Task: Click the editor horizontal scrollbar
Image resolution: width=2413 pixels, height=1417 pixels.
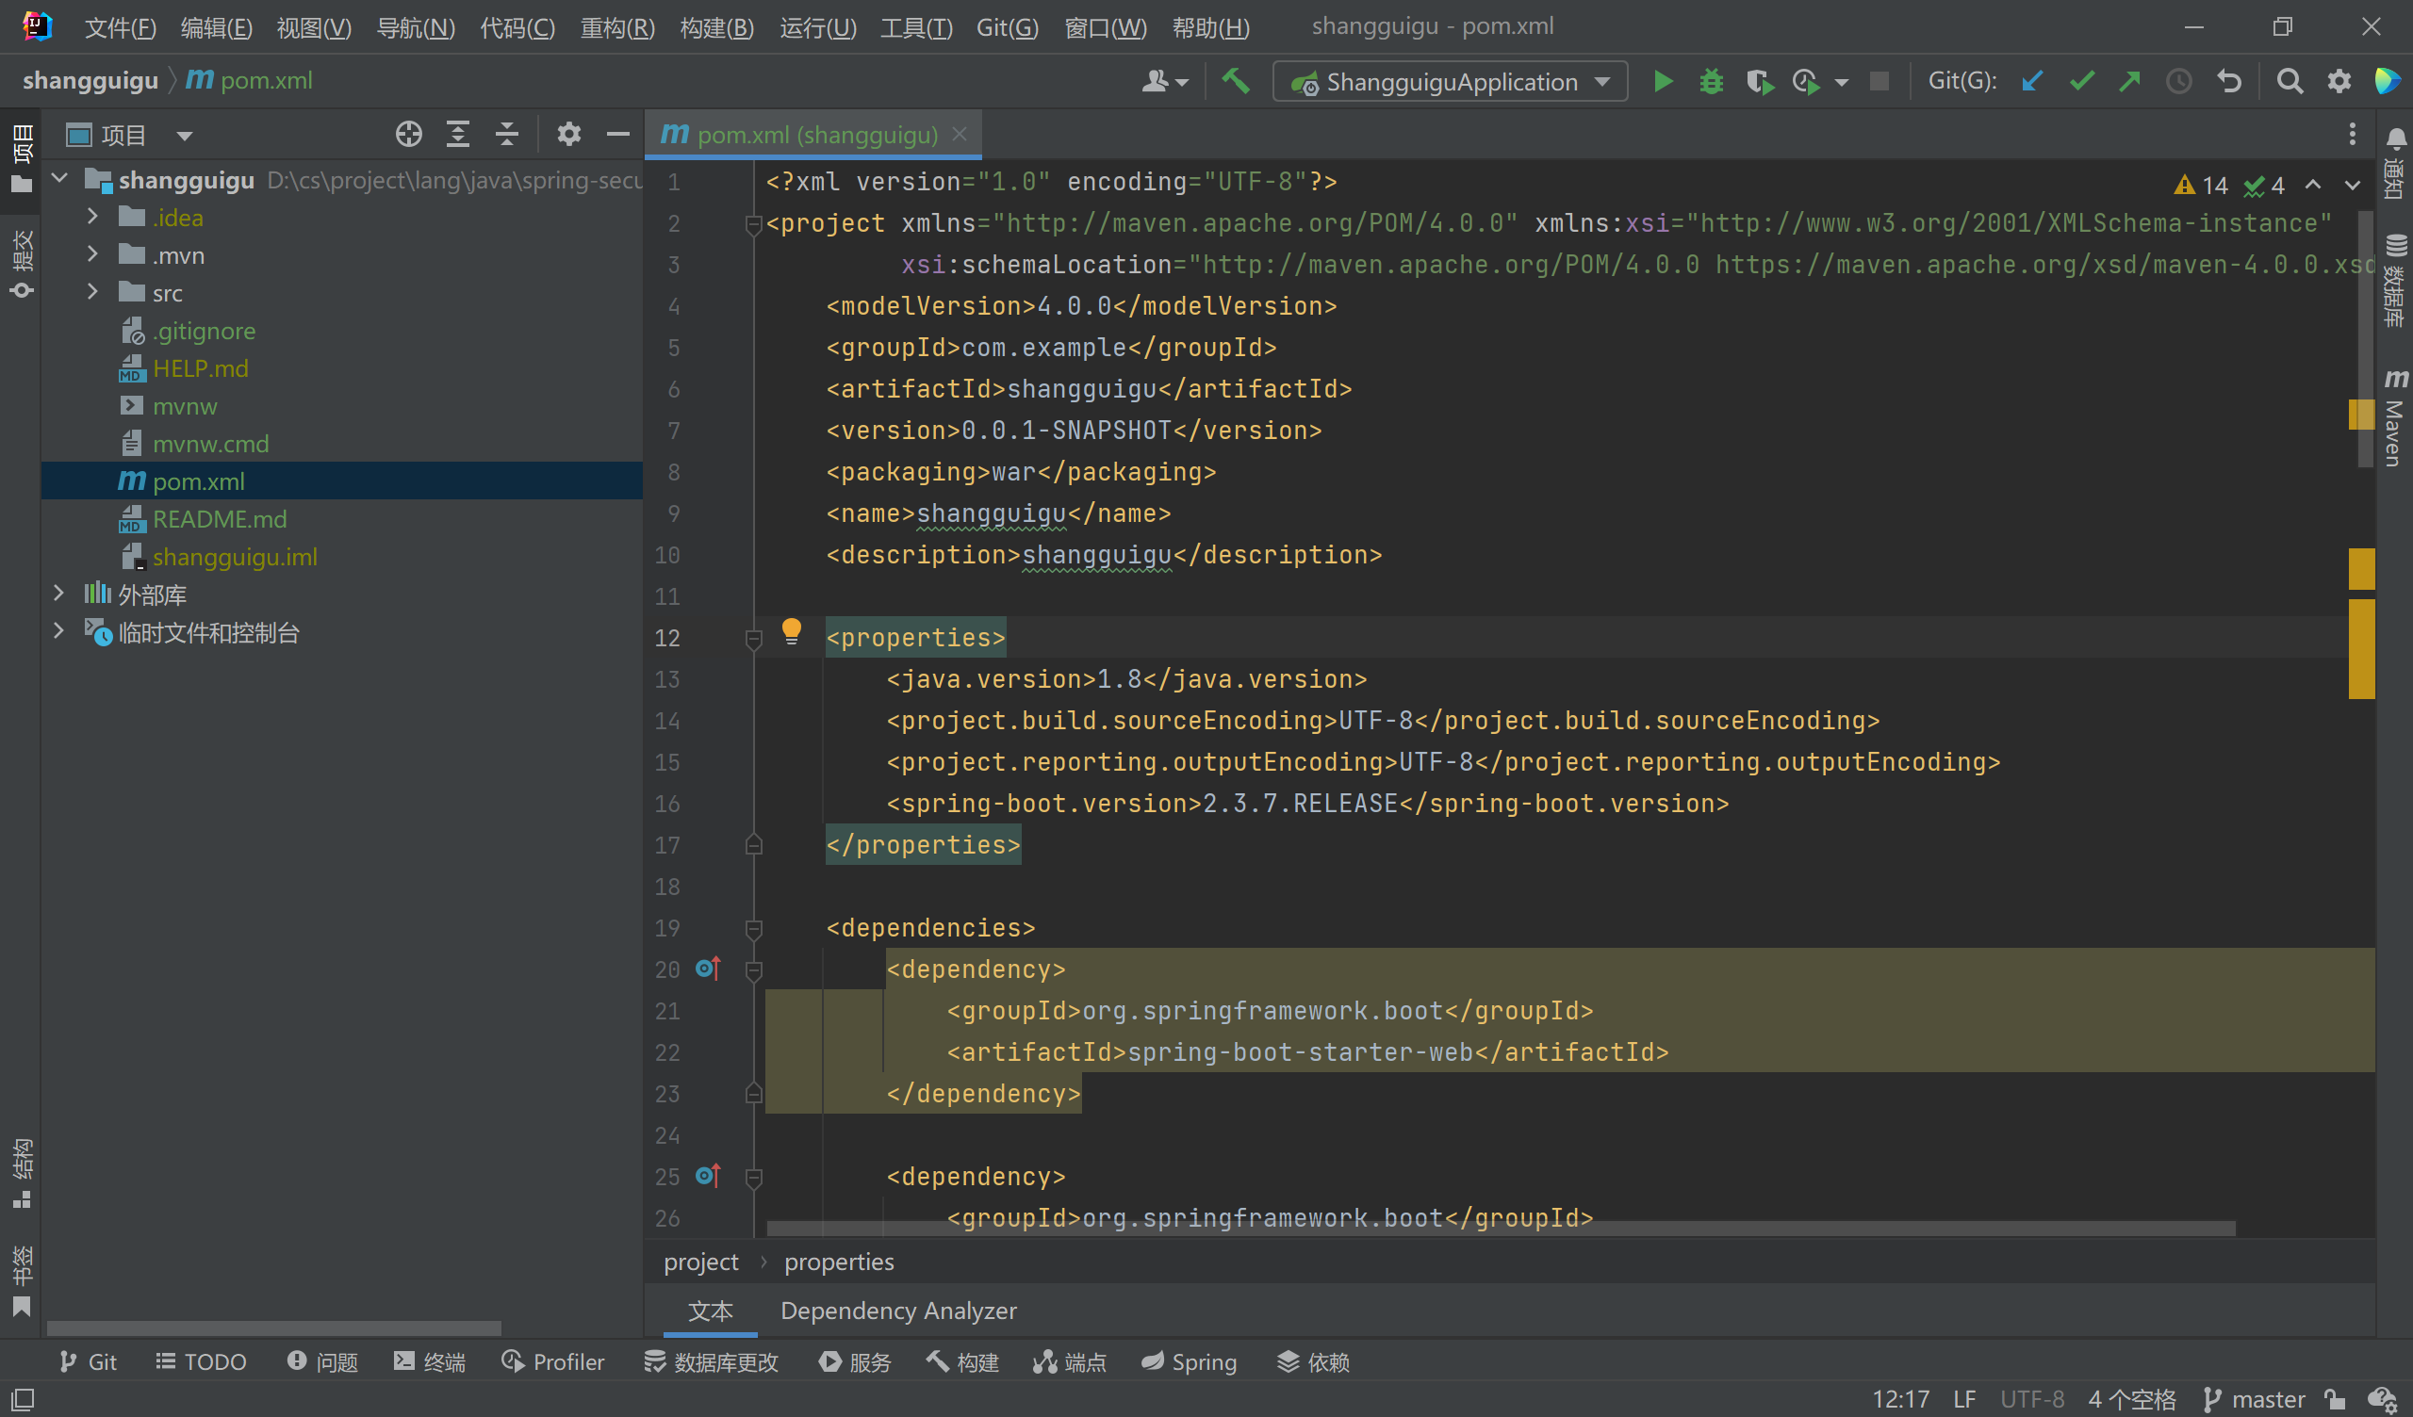Action: [x=1501, y=1229]
